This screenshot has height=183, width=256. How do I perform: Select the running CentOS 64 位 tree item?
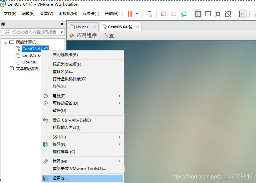(35, 49)
